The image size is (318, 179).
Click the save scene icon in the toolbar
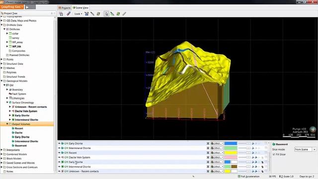[61, 14]
